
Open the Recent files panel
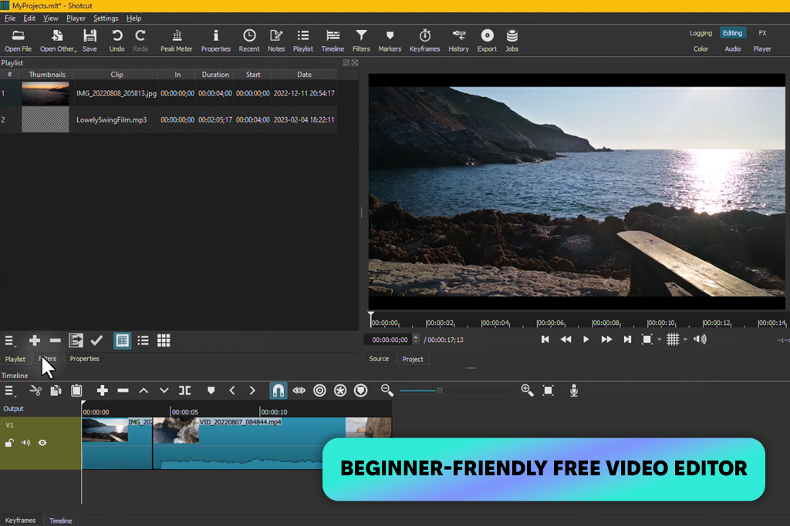pos(249,41)
